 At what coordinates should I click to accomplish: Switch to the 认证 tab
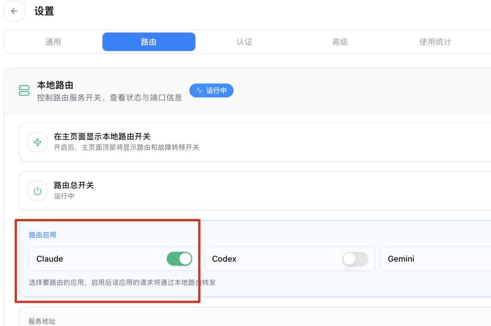[244, 42]
